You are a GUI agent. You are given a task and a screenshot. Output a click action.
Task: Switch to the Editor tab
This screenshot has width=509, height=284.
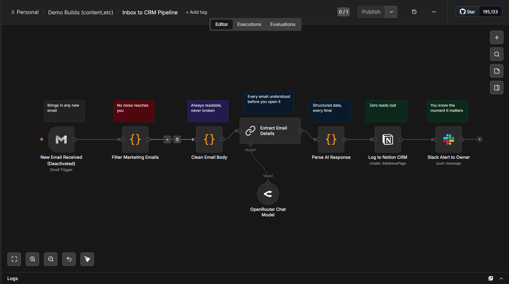(222, 24)
